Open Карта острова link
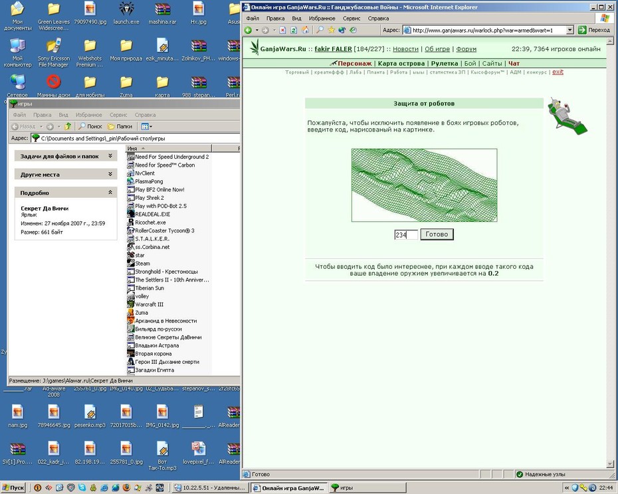Image resolution: width=618 pixels, height=494 pixels. click(401, 64)
